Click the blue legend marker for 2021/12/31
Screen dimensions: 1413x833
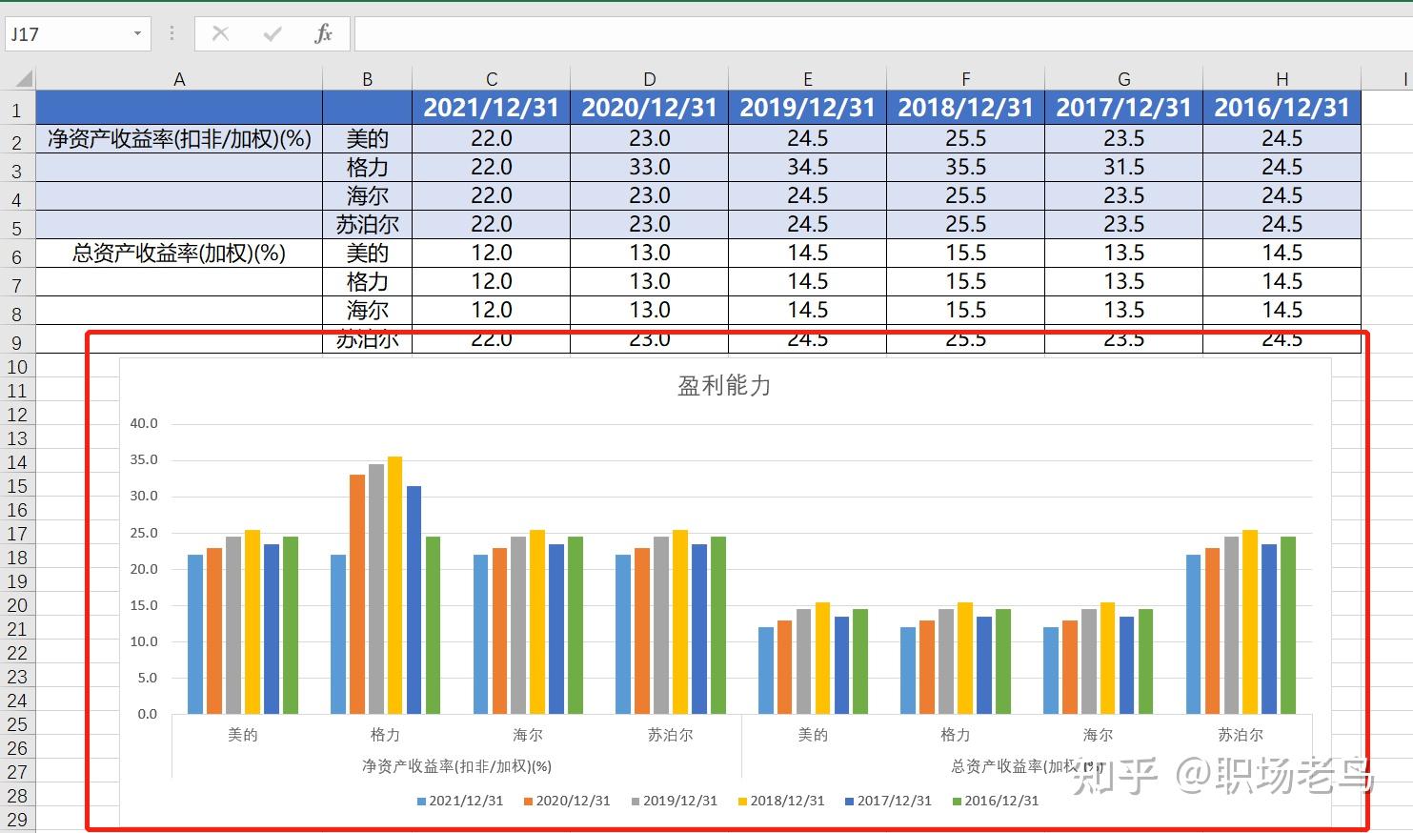[x=419, y=801]
